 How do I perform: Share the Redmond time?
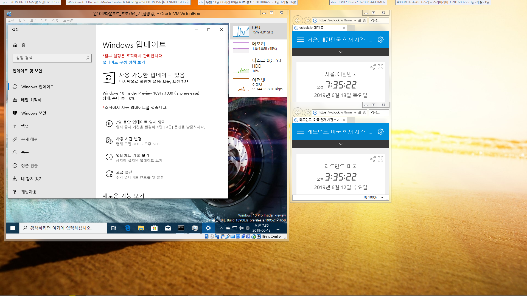click(372, 159)
